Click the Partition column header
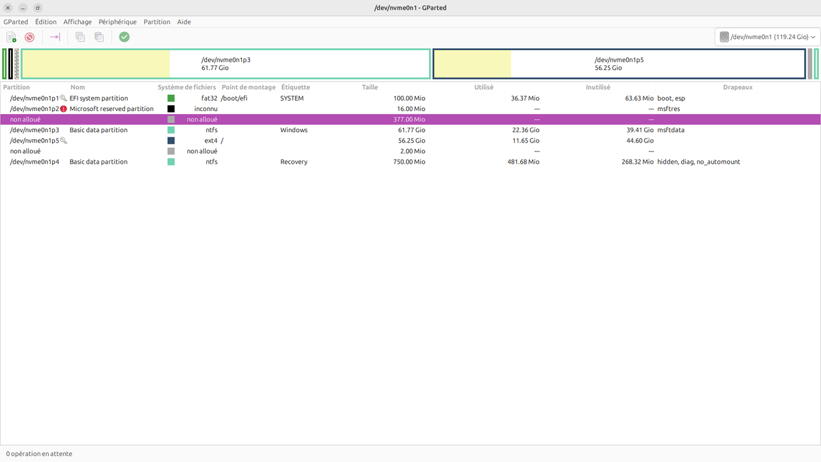 17,87
